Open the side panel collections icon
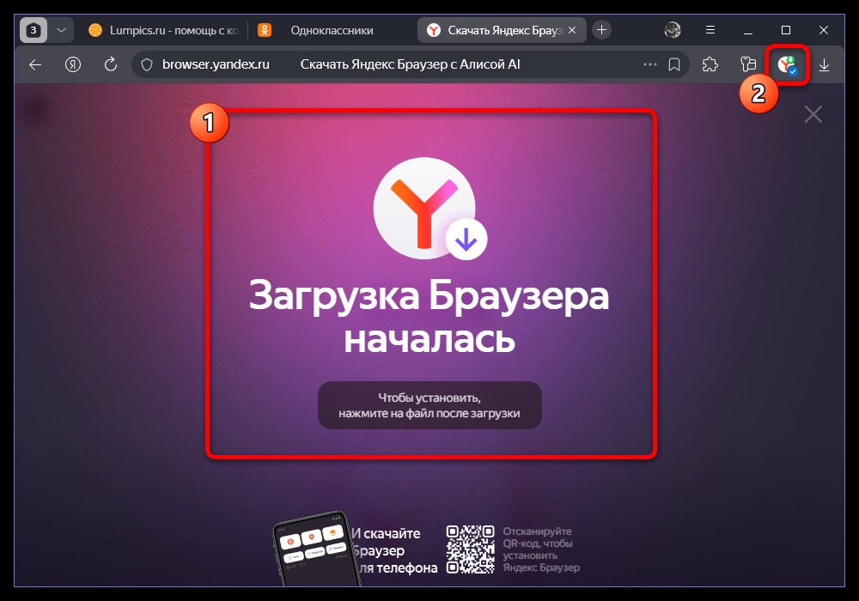 pos(748,64)
